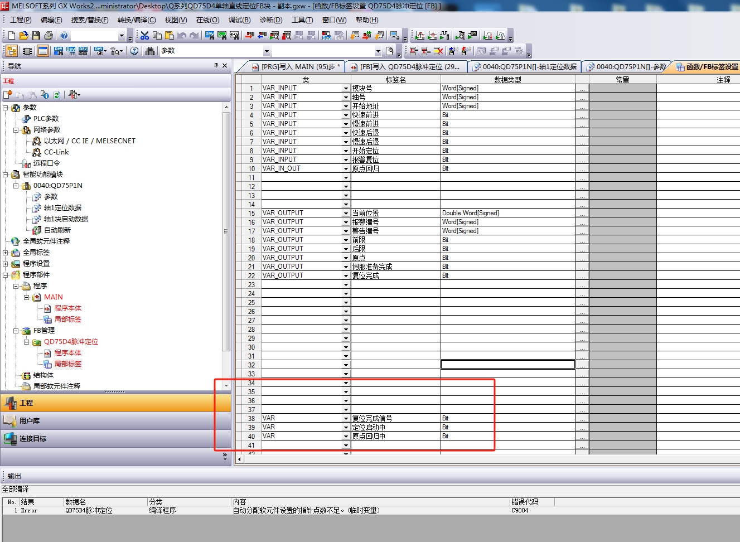This screenshot has height=542, width=740.
Task: Select 轴1定位数据 in project tree
Action: click(62, 208)
